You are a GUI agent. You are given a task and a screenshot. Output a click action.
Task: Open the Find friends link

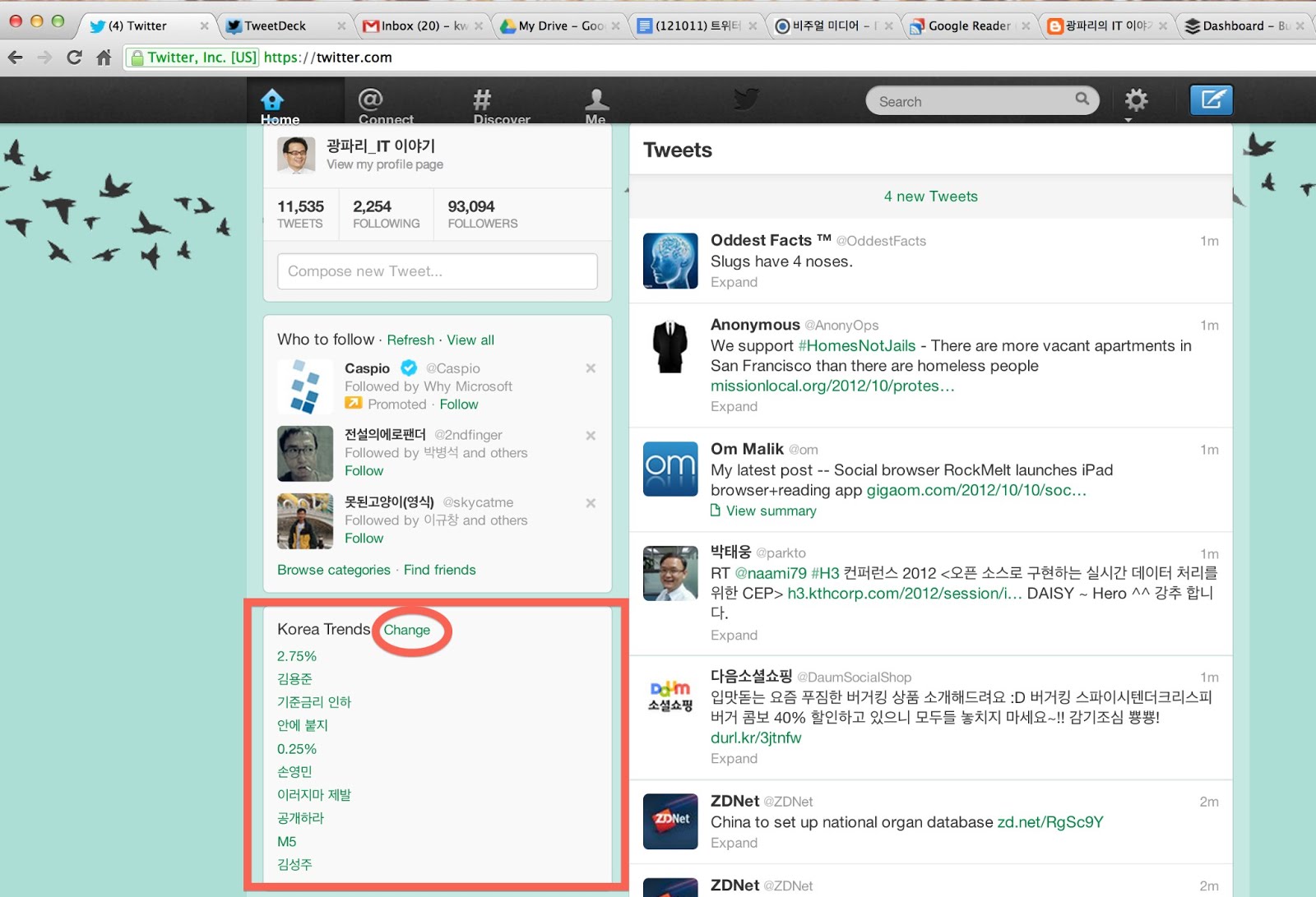(x=439, y=570)
